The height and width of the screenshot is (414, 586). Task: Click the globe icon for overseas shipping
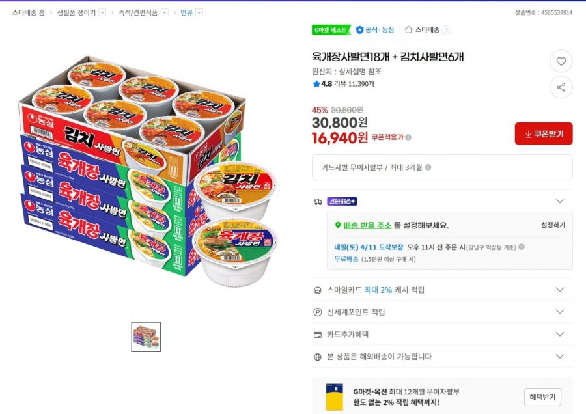[316, 356]
